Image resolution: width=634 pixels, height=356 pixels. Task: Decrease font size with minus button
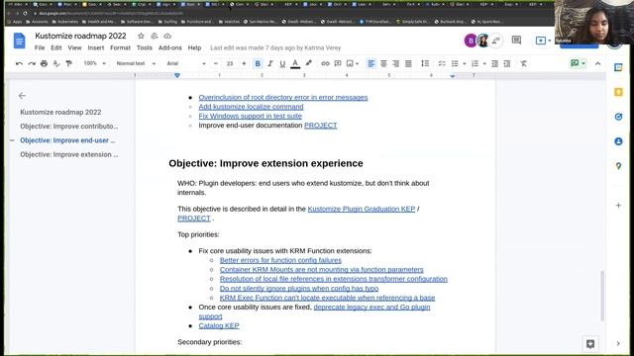(x=216, y=63)
